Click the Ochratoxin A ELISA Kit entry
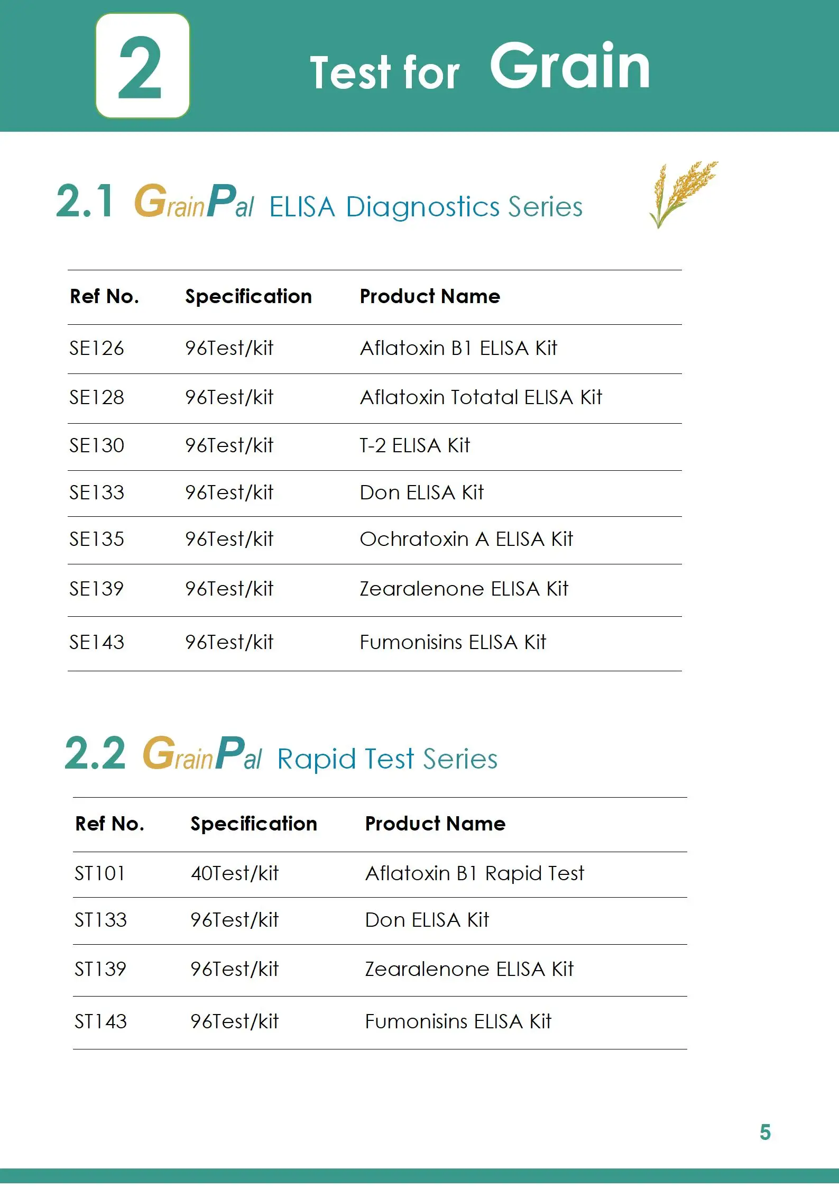The width and height of the screenshot is (839, 1187). pos(466,540)
